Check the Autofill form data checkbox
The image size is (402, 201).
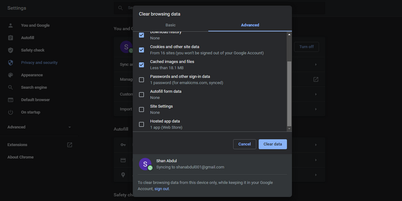click(x=142, y=95)
